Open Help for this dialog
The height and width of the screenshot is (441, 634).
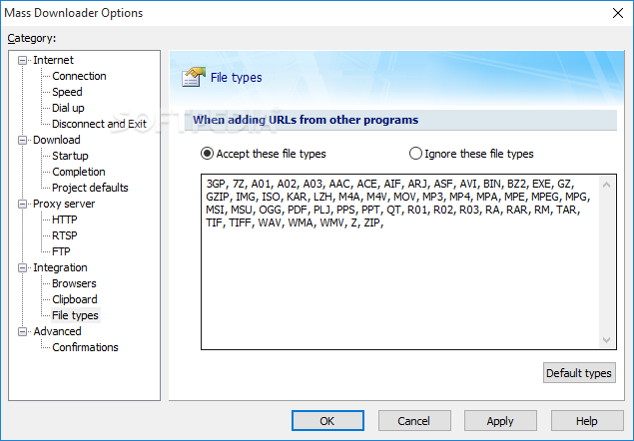click(586, 421)
